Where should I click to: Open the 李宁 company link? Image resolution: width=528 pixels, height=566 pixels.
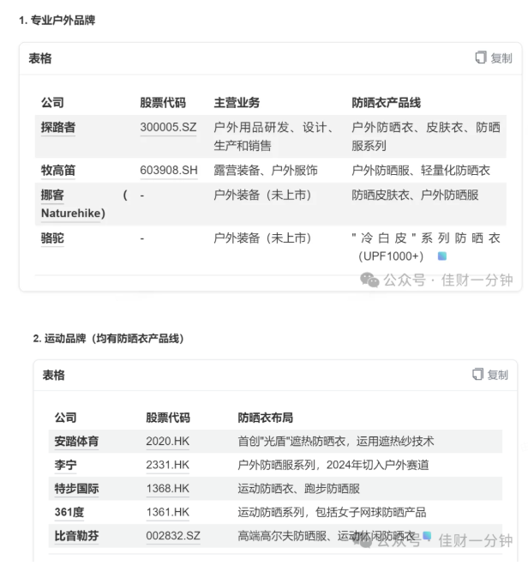click(65, 465)
